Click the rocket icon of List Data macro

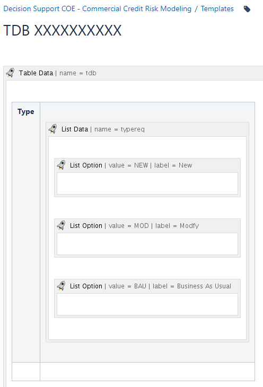[x=52, y=129]
